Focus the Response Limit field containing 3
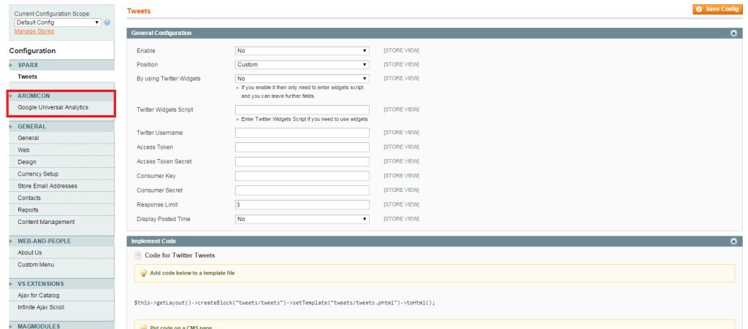748x329 pixels. click(302, 205)
